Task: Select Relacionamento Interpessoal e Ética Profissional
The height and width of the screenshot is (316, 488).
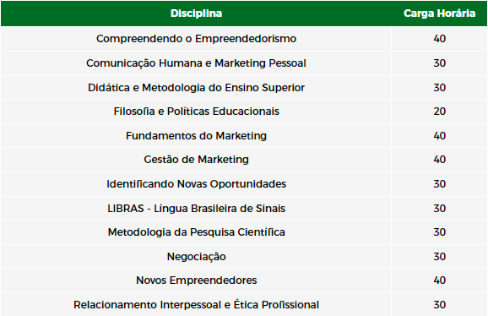Action: (x=196, y=304)
